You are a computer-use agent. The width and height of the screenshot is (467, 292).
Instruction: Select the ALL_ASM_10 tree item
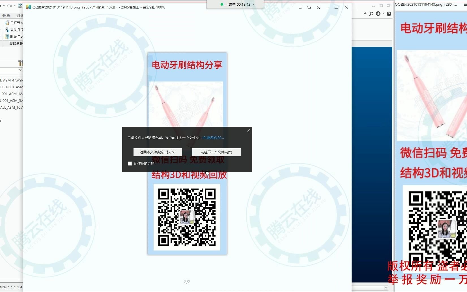12,108
